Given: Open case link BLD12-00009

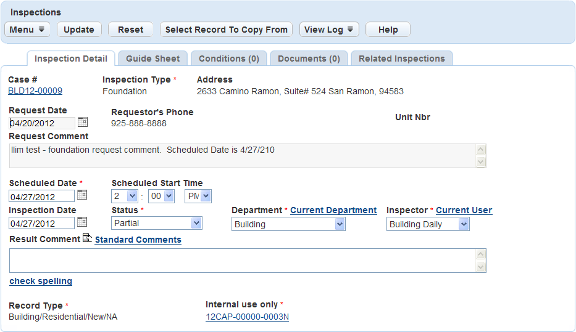Looking at the screenshot, I should [35, 91].
